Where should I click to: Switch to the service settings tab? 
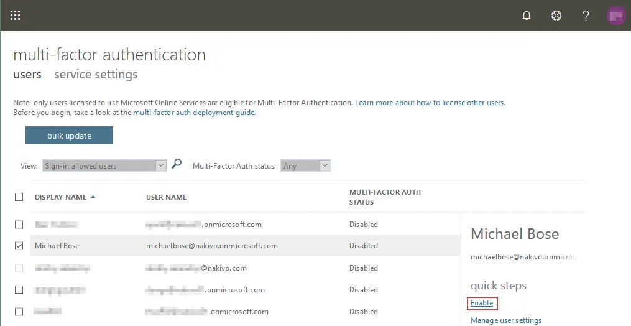click(x=96, y=75)
